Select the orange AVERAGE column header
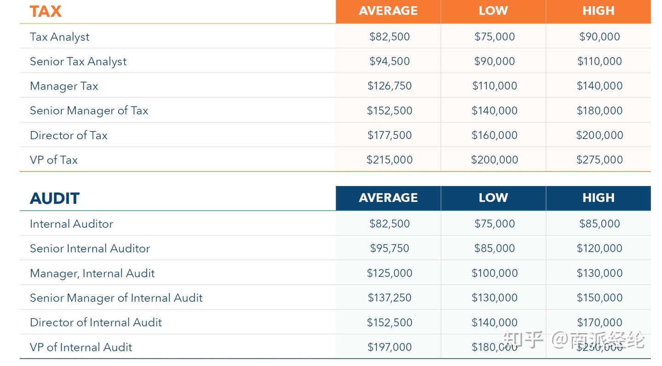Screen dimensions: 662x366 point(388,11)
